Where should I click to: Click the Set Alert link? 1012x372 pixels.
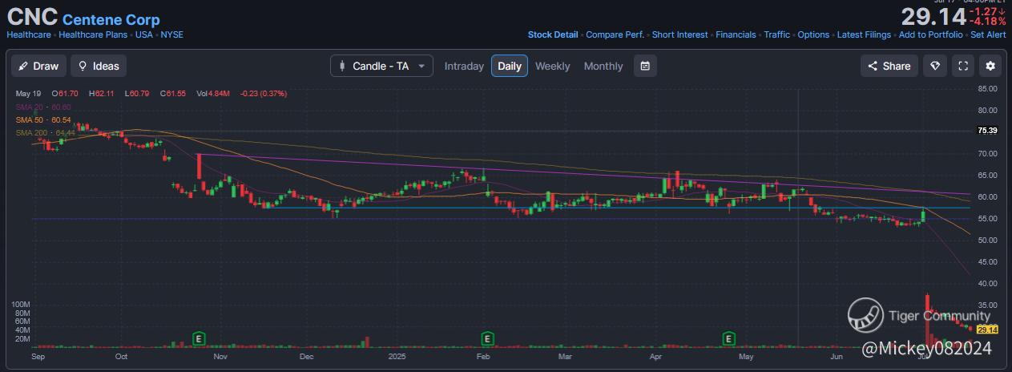[x=987, y=34]
